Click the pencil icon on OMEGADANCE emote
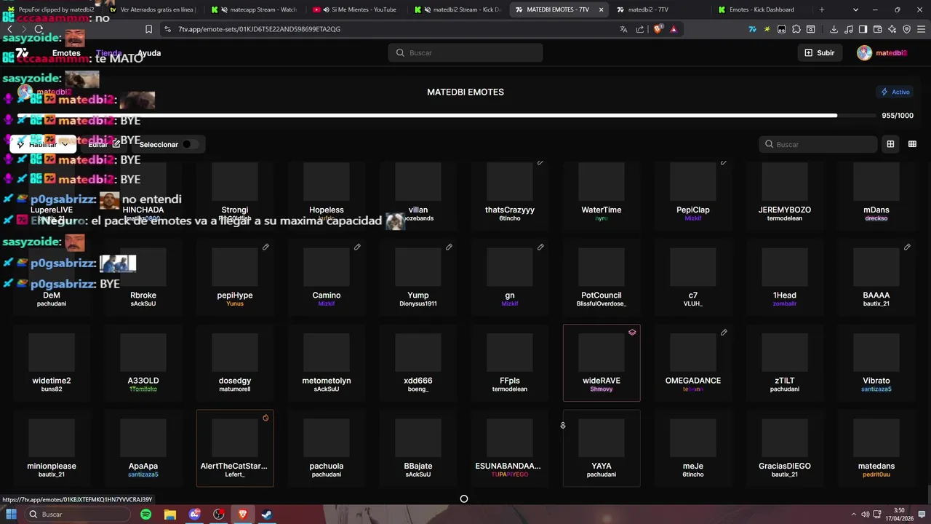This screenshot has height=524, width=931. pyautogui.click(x=724, y=333)
